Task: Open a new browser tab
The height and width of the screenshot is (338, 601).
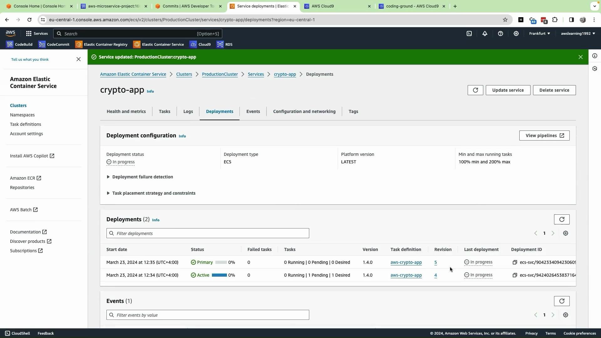Action: [455, 6]
